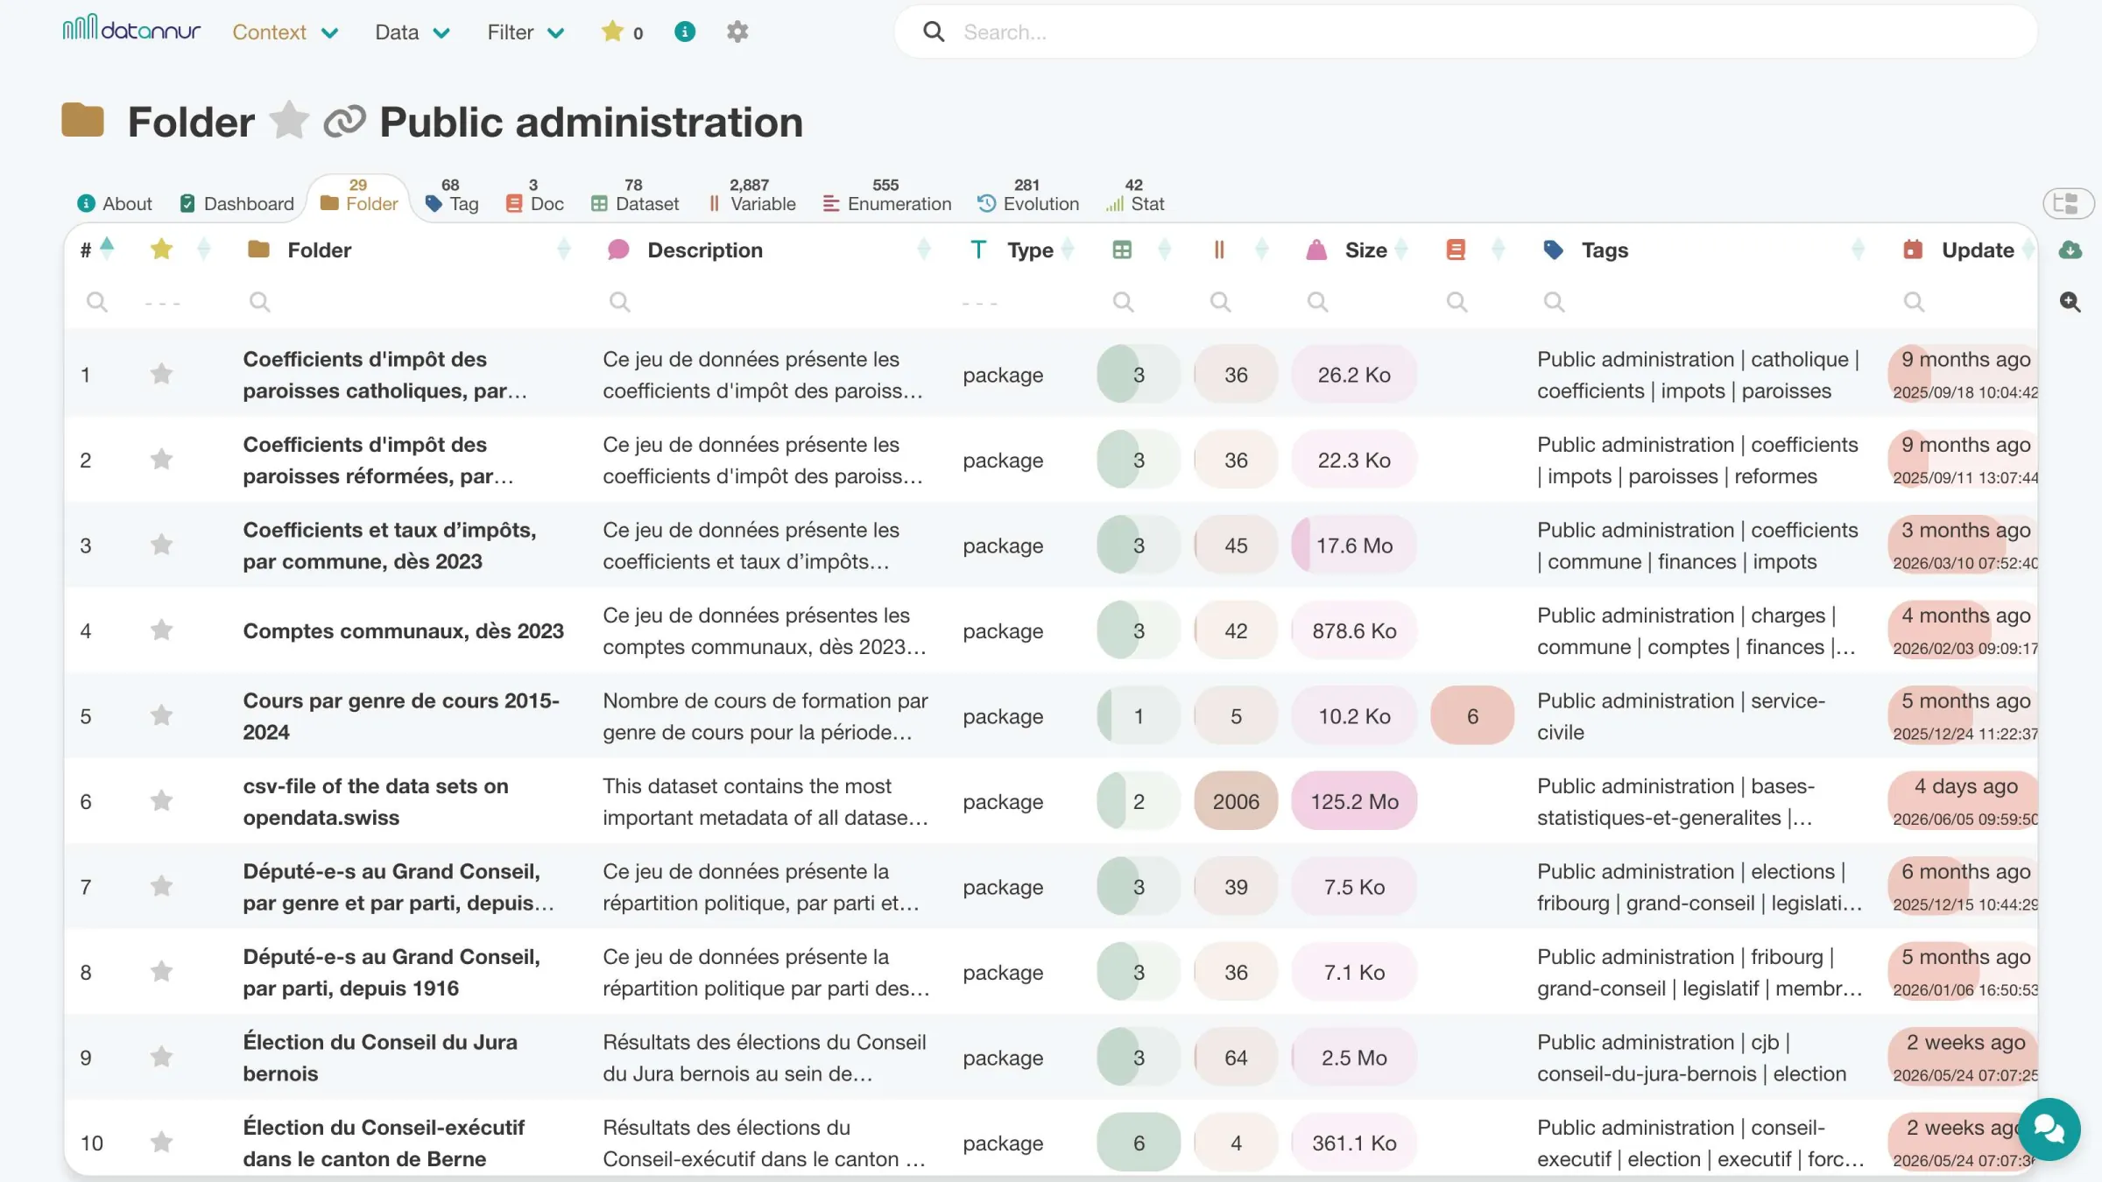Click the search magnifier icon
This screenshot has width=2102, height=1182.
934,32
